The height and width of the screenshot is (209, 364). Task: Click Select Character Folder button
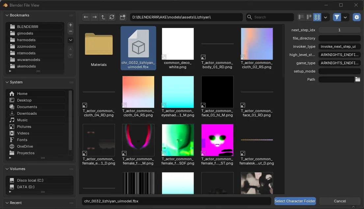tap(295, 201)
